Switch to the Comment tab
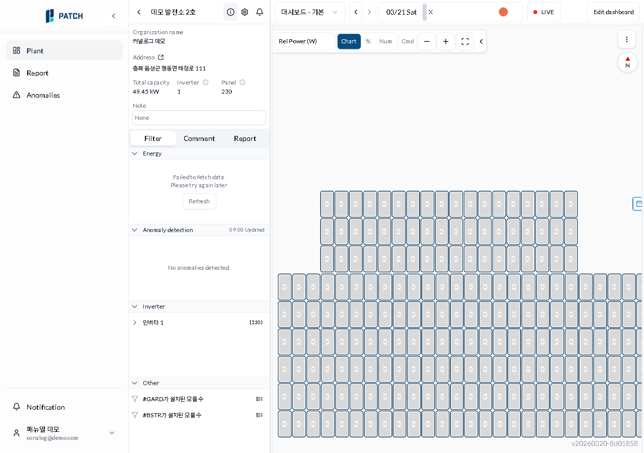 [x=199, y=138]
